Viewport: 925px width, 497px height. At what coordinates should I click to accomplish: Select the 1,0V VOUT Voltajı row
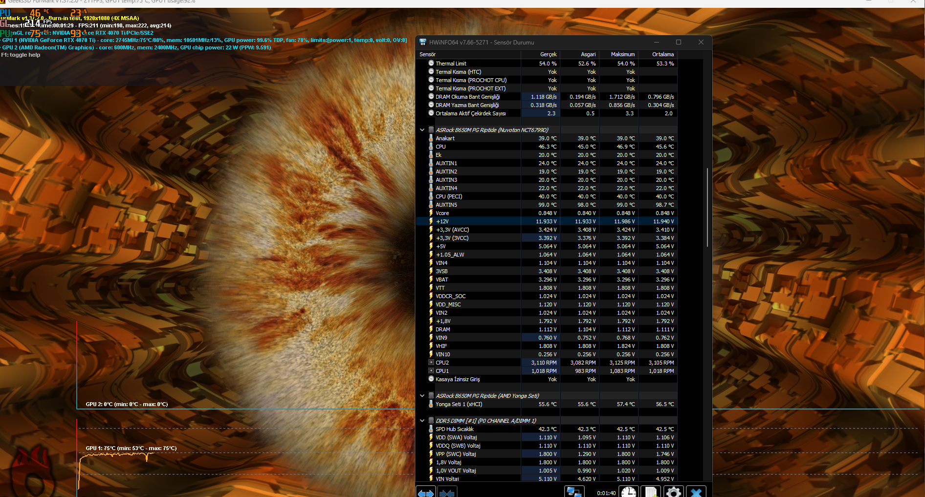547,471
